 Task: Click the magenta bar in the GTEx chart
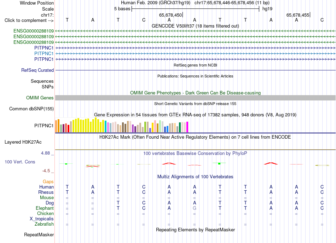[187, 127]
